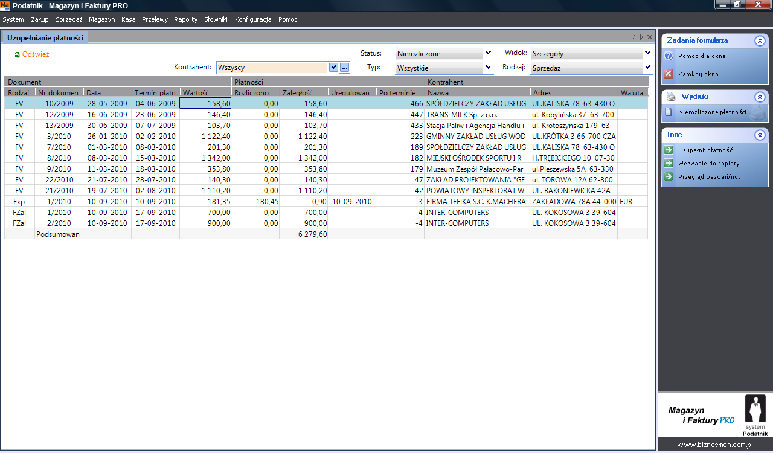Sort by the Po terminie column header
The height and width of the screenshot is (453, 773).
pos(400,93)
